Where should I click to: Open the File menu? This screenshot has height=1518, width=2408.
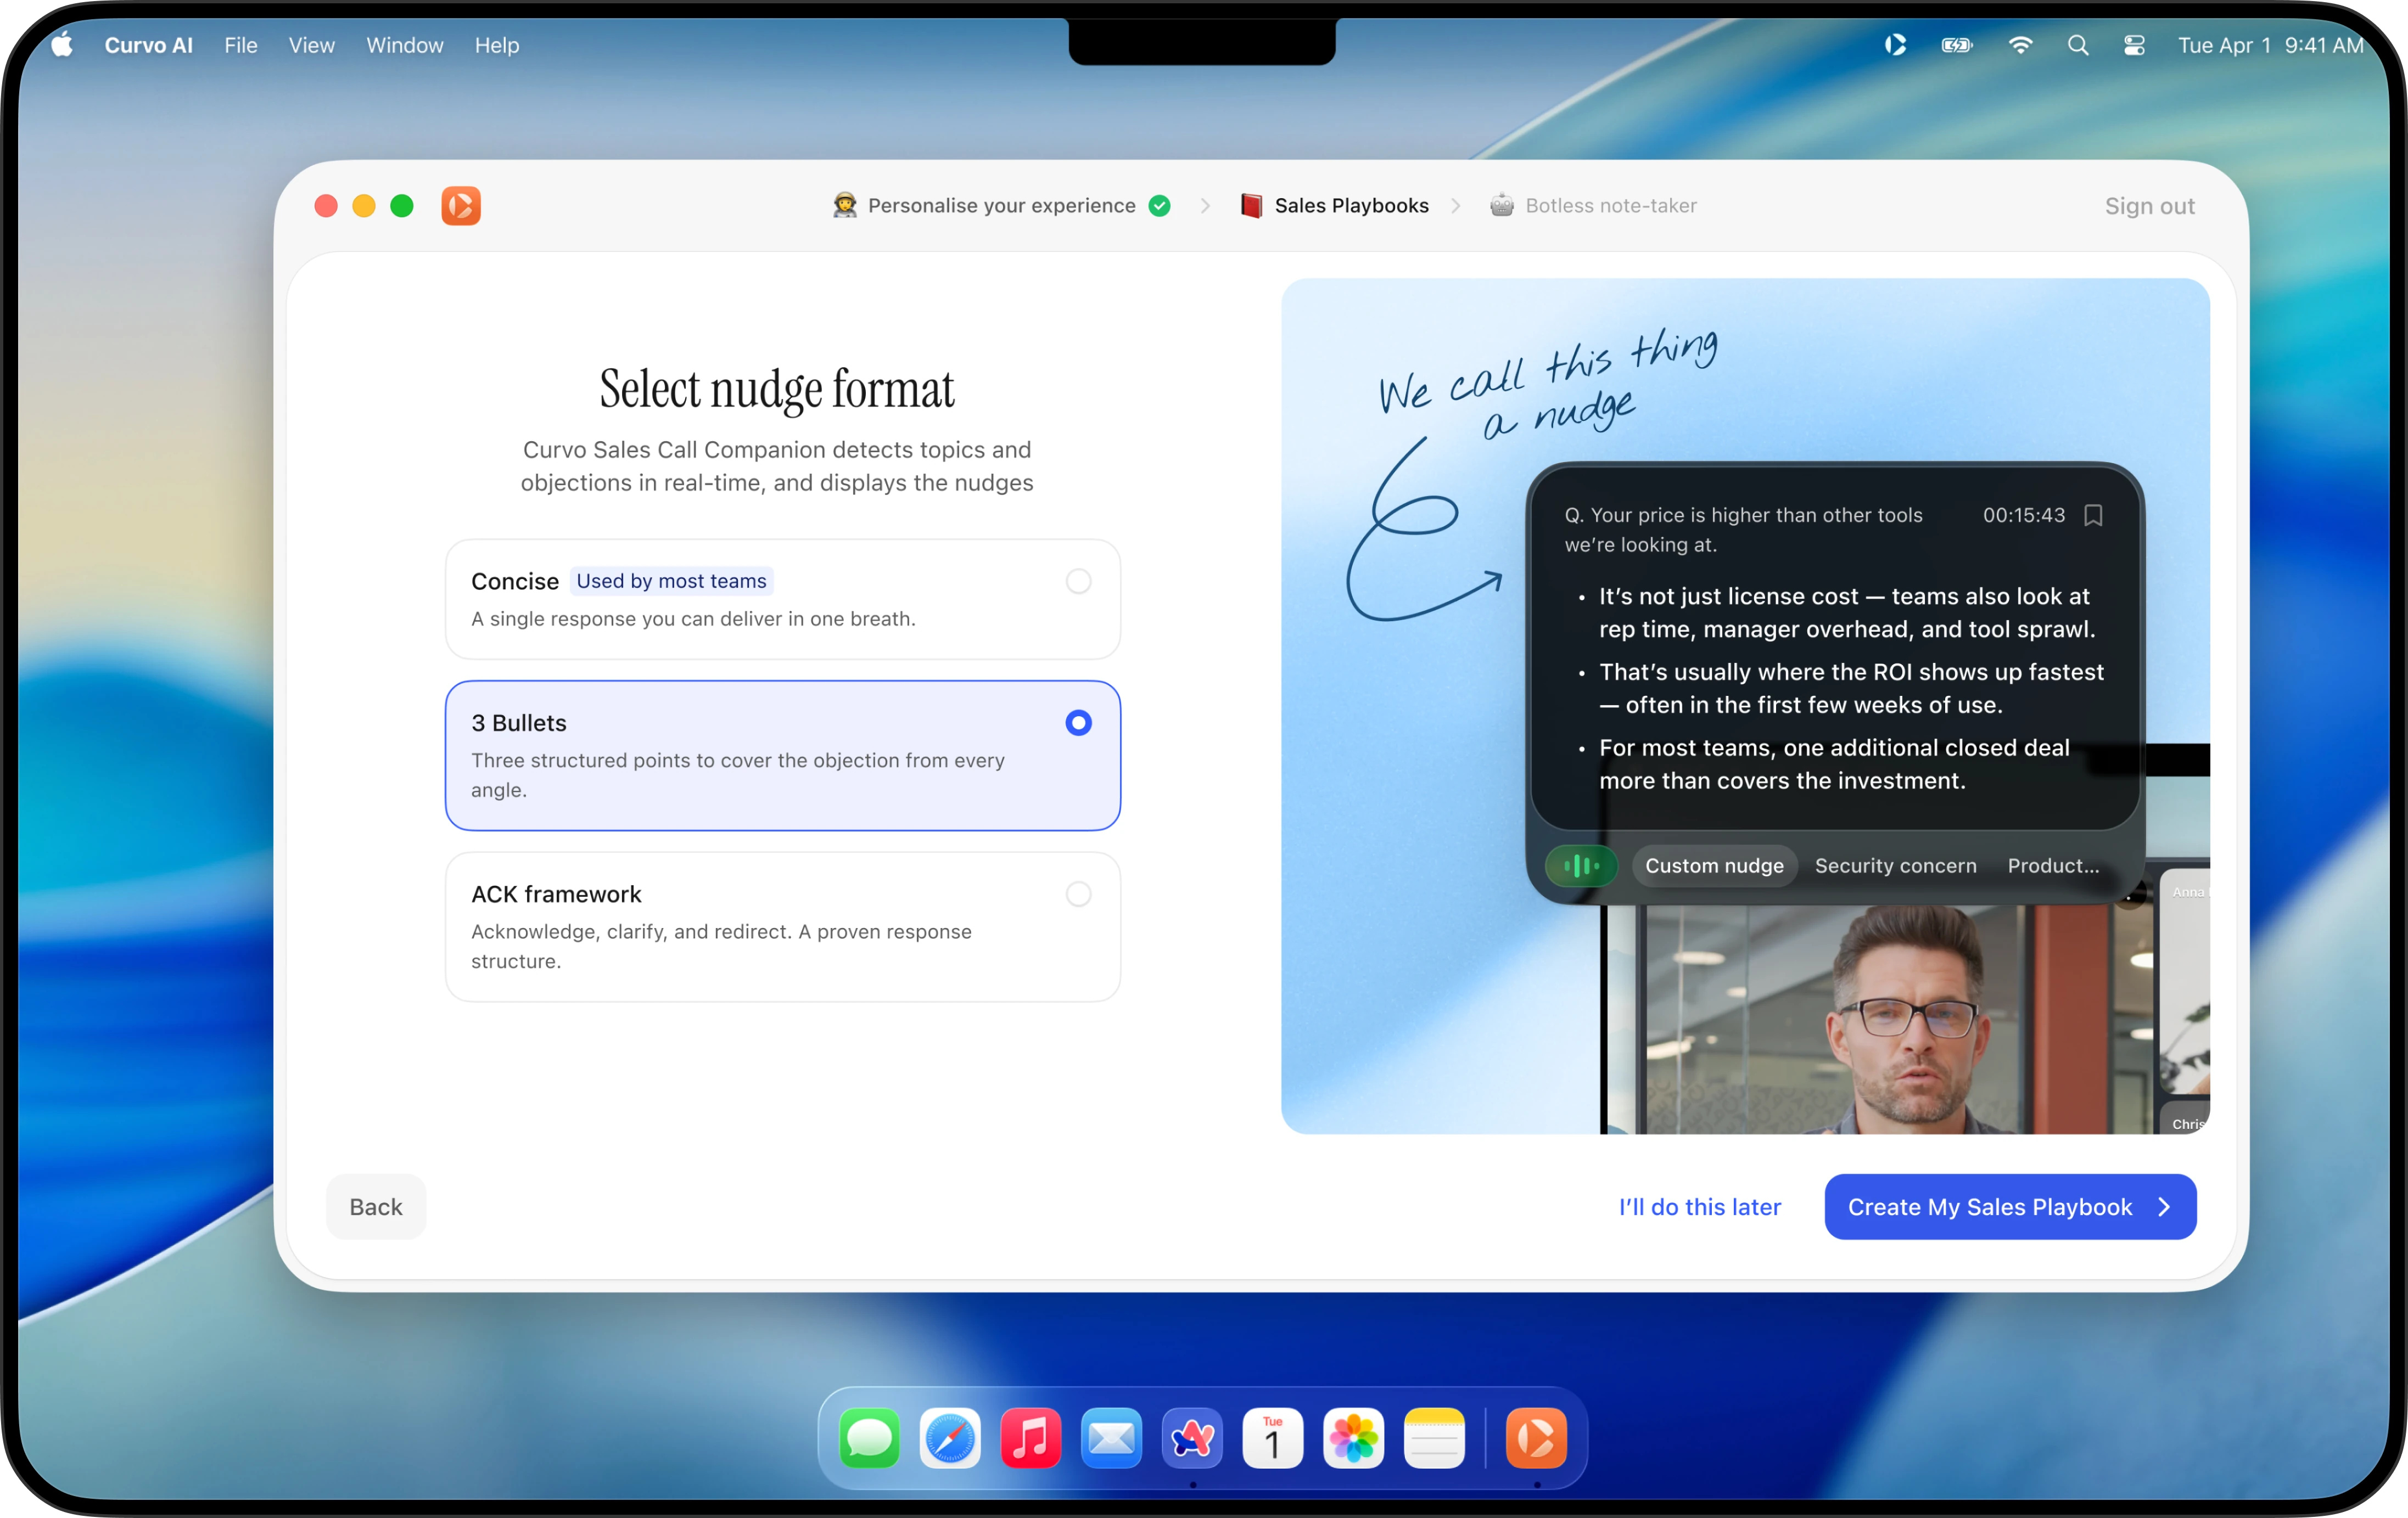[x=241, y=45]
